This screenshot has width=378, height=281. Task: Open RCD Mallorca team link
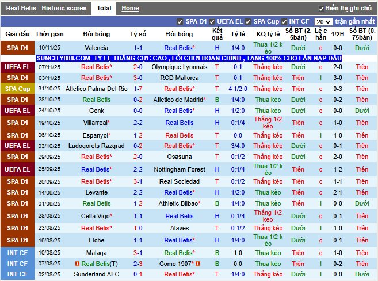pos(180,78)
